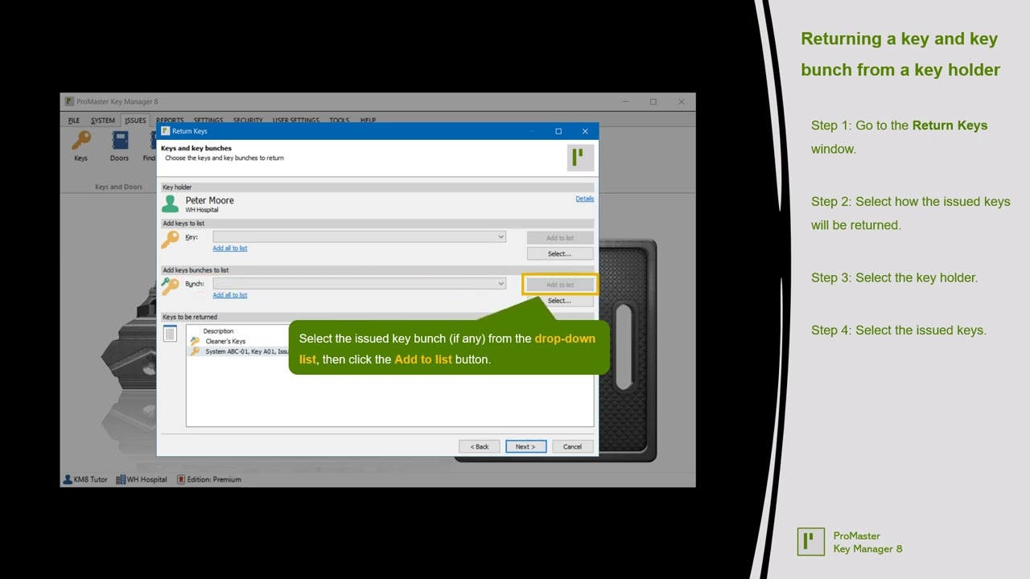The height and width of the screenshot is (579, 1030).
Task: Click the gold key icon beside Key
Action: pyautogui.click(x=170, y=240)
